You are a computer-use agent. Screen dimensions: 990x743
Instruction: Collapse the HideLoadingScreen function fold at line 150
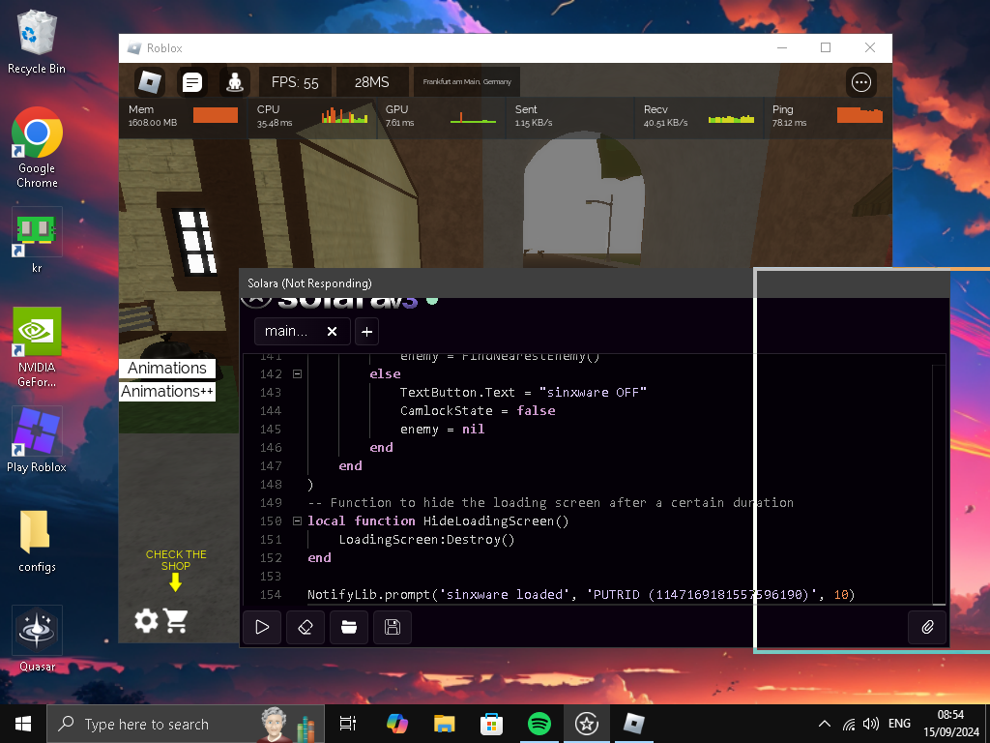pos(297,521)
